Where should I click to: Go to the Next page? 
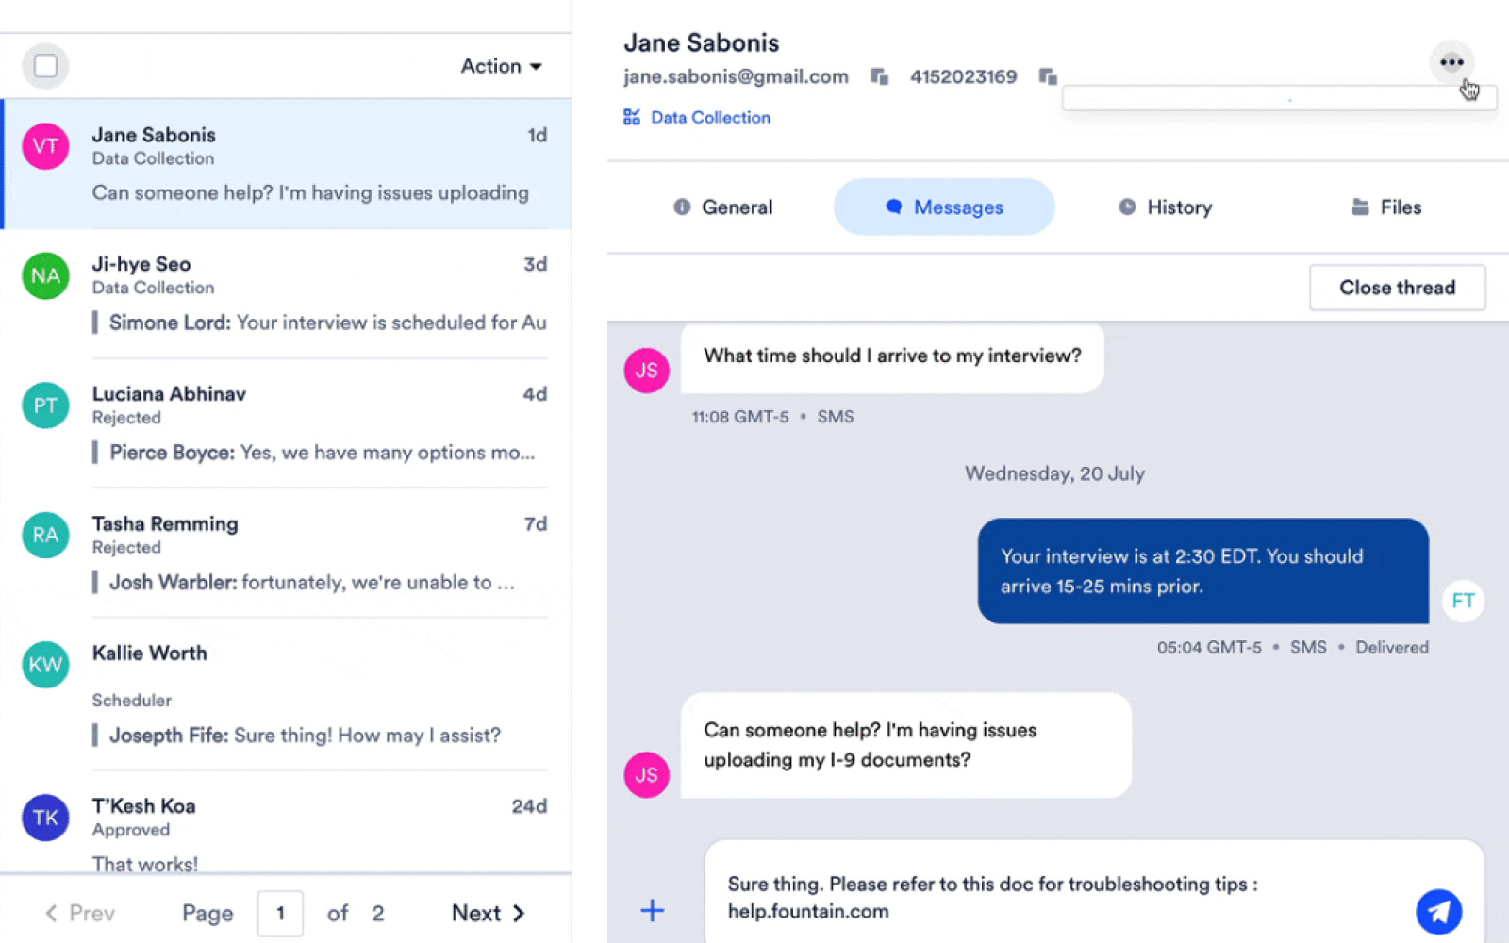point(488,913)
